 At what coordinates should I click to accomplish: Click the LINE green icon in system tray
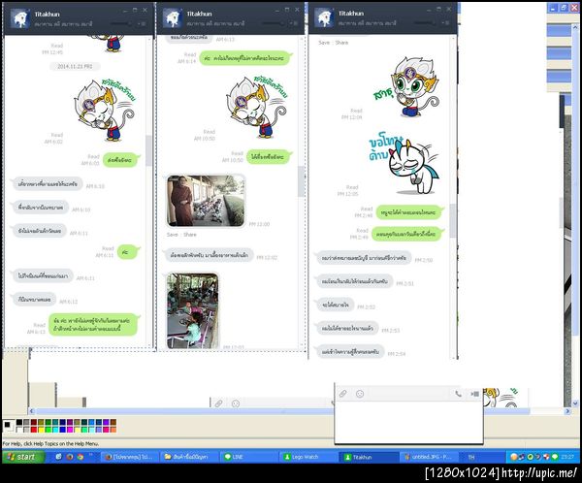coord(555,457)
